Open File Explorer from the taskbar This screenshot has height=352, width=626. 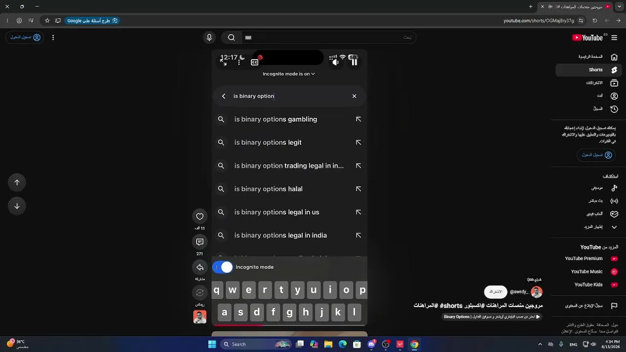coord(328,344)
